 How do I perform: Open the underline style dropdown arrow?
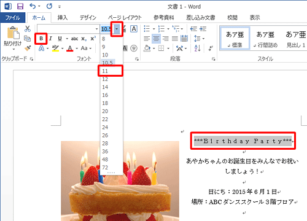(x=67, y=39)
